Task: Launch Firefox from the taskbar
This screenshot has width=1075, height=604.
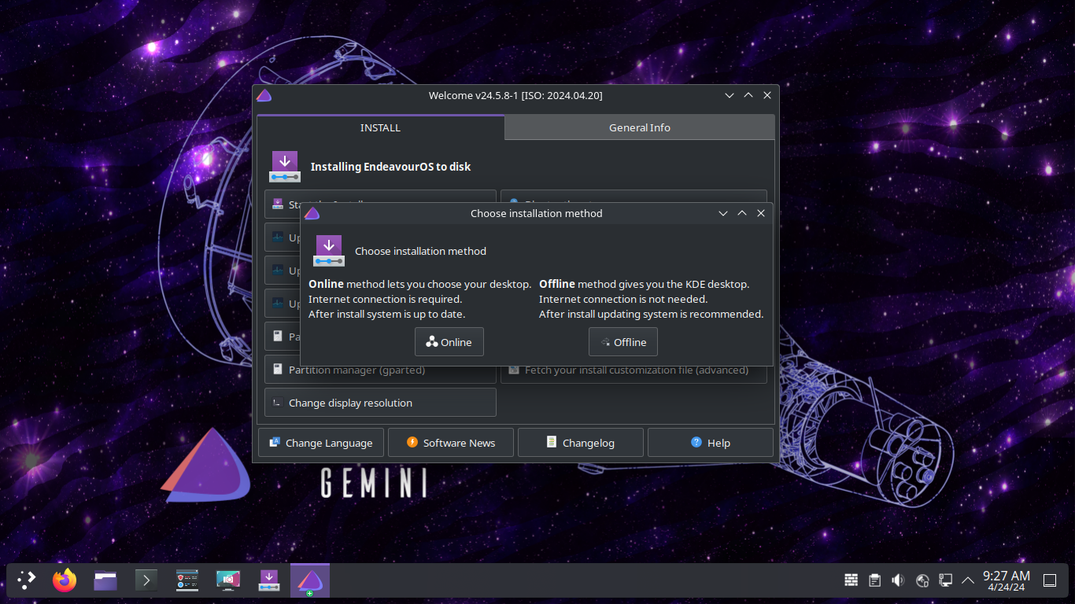Action: (65, 580)
